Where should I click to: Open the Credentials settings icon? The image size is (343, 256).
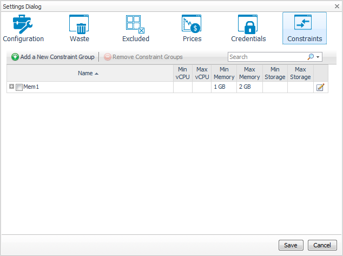tap(248, 24)
